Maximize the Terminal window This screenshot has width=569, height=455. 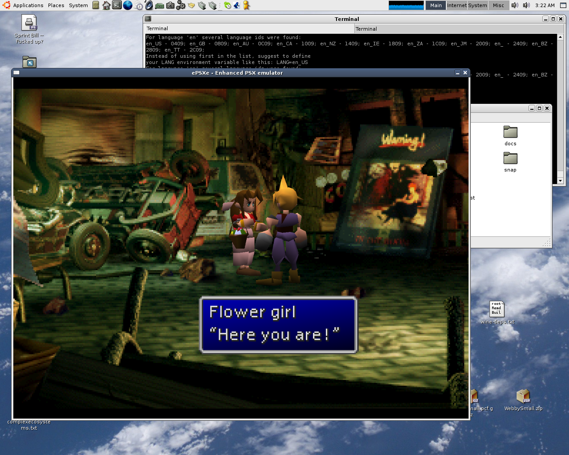[x=553, y=19]
